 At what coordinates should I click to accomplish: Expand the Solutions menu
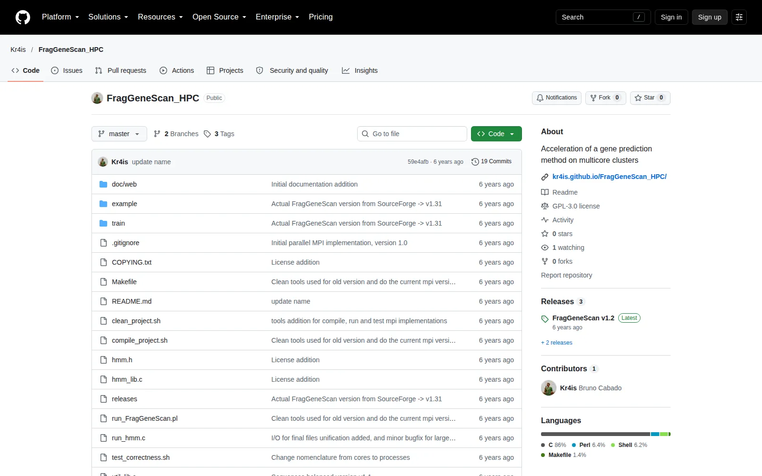click(108, 17)
